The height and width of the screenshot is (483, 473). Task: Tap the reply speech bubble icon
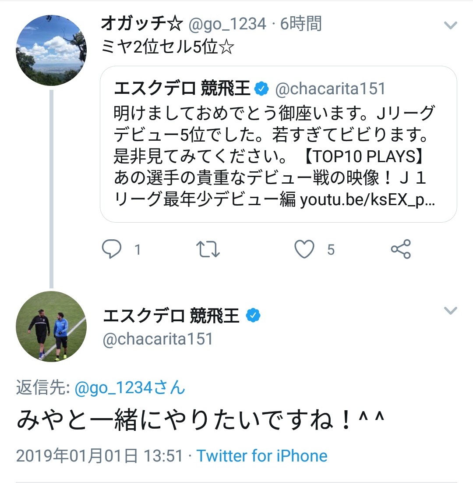coord(112,249)
